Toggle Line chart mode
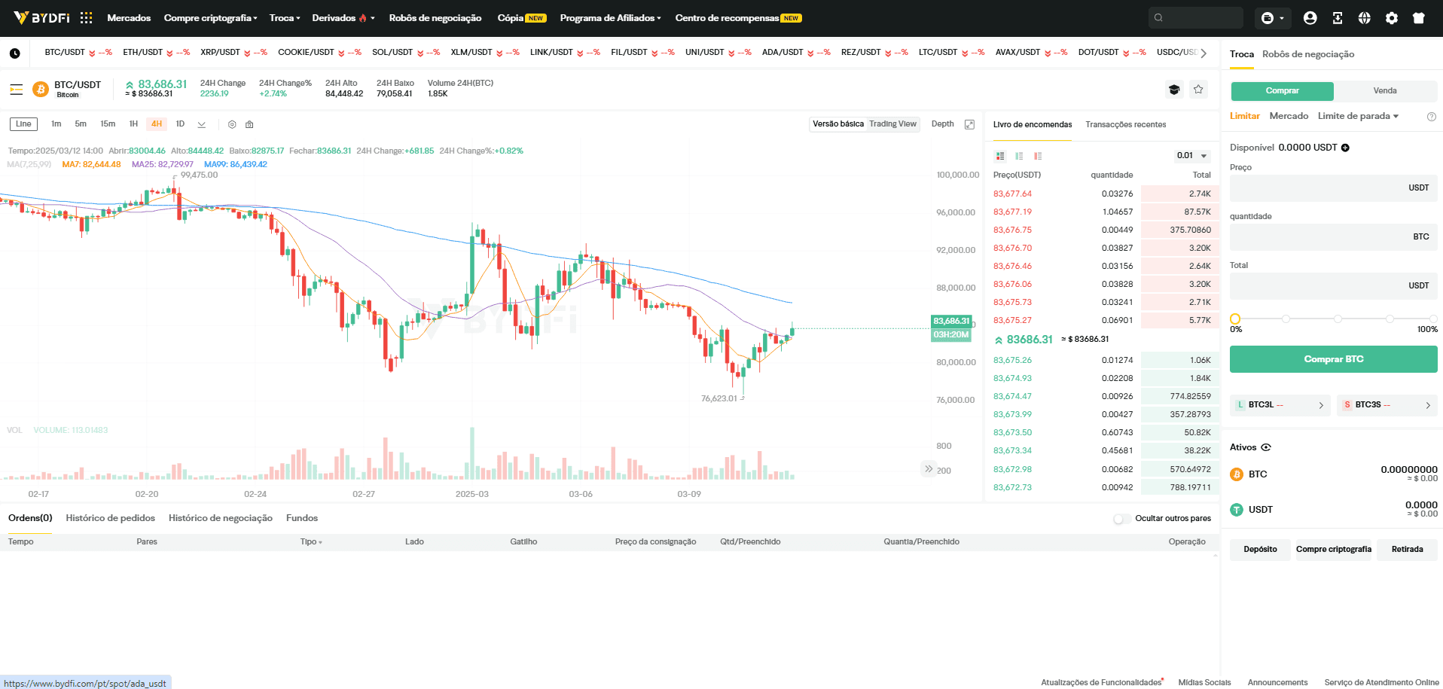Viewport: 1443px width, 689px height. [x=24, y=124]
